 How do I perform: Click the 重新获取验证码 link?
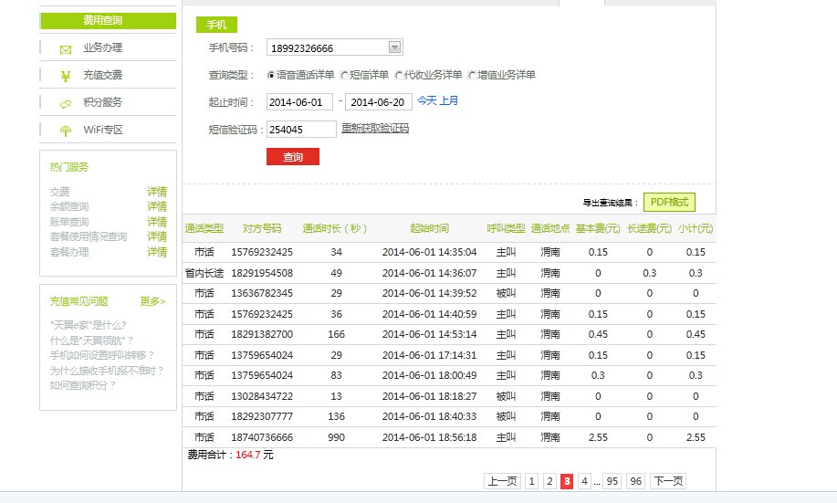(375, 129)
